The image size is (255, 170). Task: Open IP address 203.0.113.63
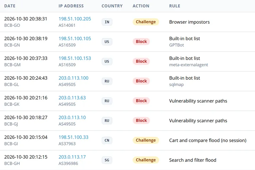pyautogui.click(x=72, y=98)
